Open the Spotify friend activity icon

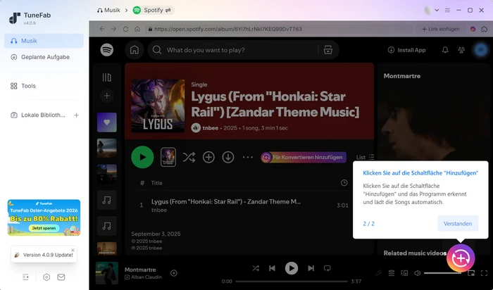461,50
